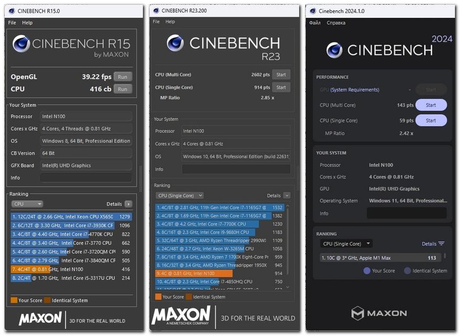
Task: Open Файл menu in Cinebench 2024
Action: pos(315,23)
